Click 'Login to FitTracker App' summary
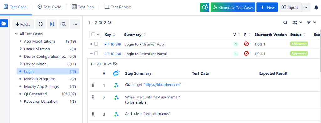Viewport: 321px width, 123px height. (x=144, y=44)
